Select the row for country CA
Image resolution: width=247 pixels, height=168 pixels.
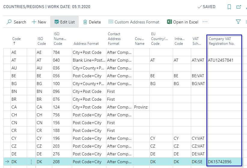click(x=124, y=107)
